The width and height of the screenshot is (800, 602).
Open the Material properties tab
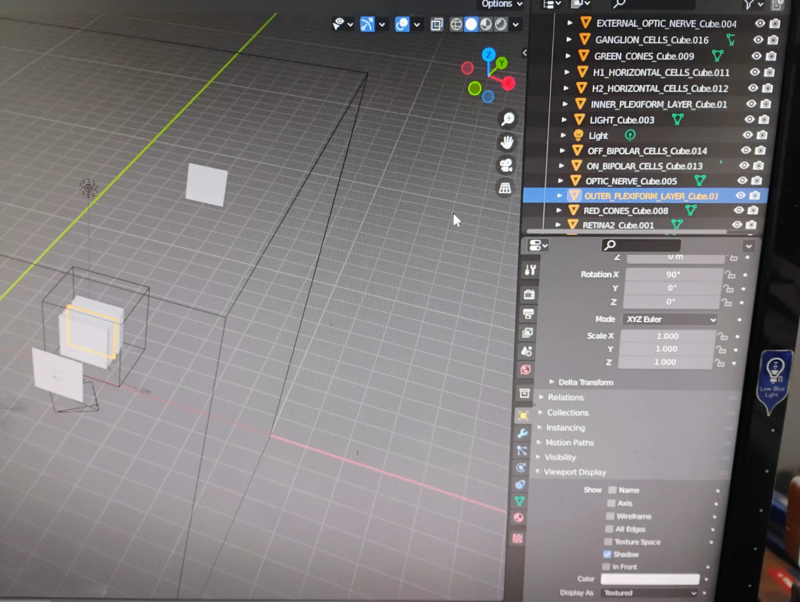pyautogui.click(x=518, y=517)
